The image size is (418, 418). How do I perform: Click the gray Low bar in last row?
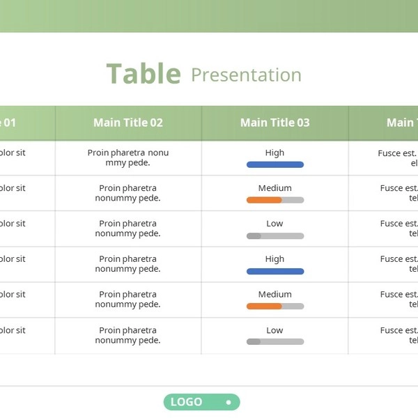[x=274, y=341]
